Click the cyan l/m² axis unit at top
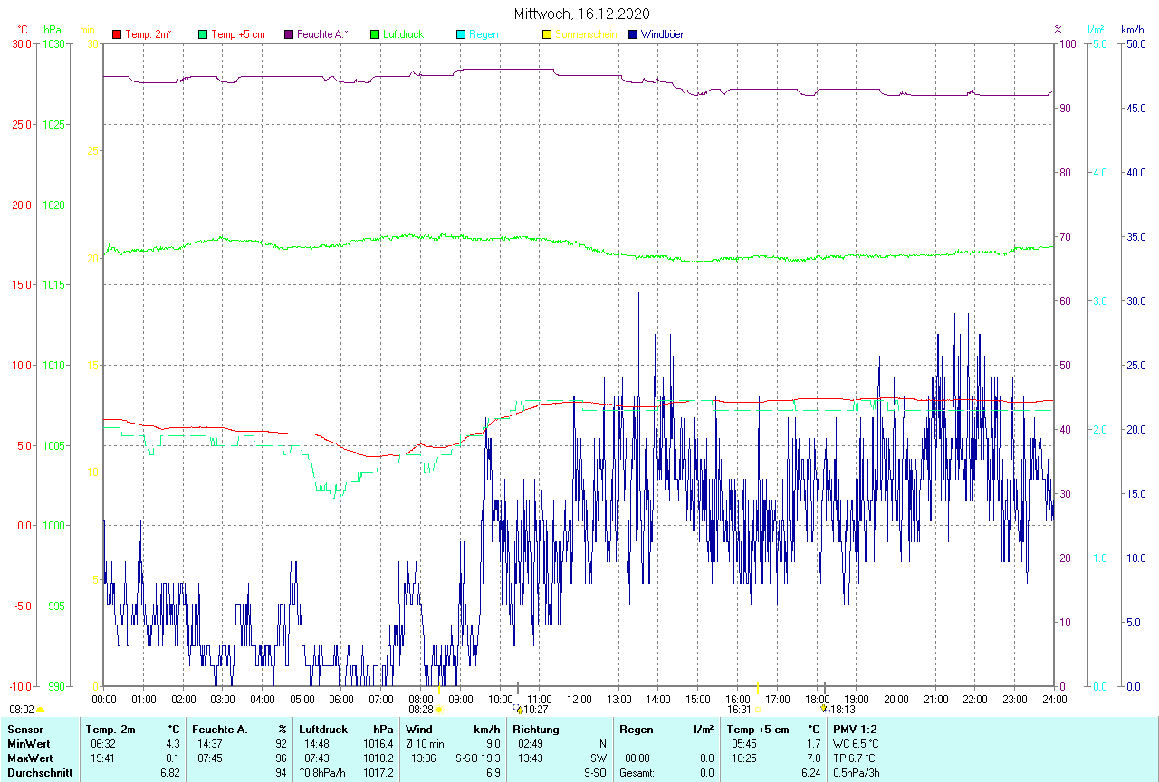 click(x=1097, y=30)
